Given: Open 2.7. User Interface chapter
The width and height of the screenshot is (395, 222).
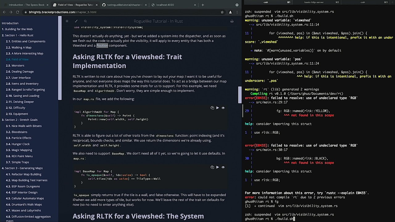Looking at the screenshot, I should tap(18, 78).
